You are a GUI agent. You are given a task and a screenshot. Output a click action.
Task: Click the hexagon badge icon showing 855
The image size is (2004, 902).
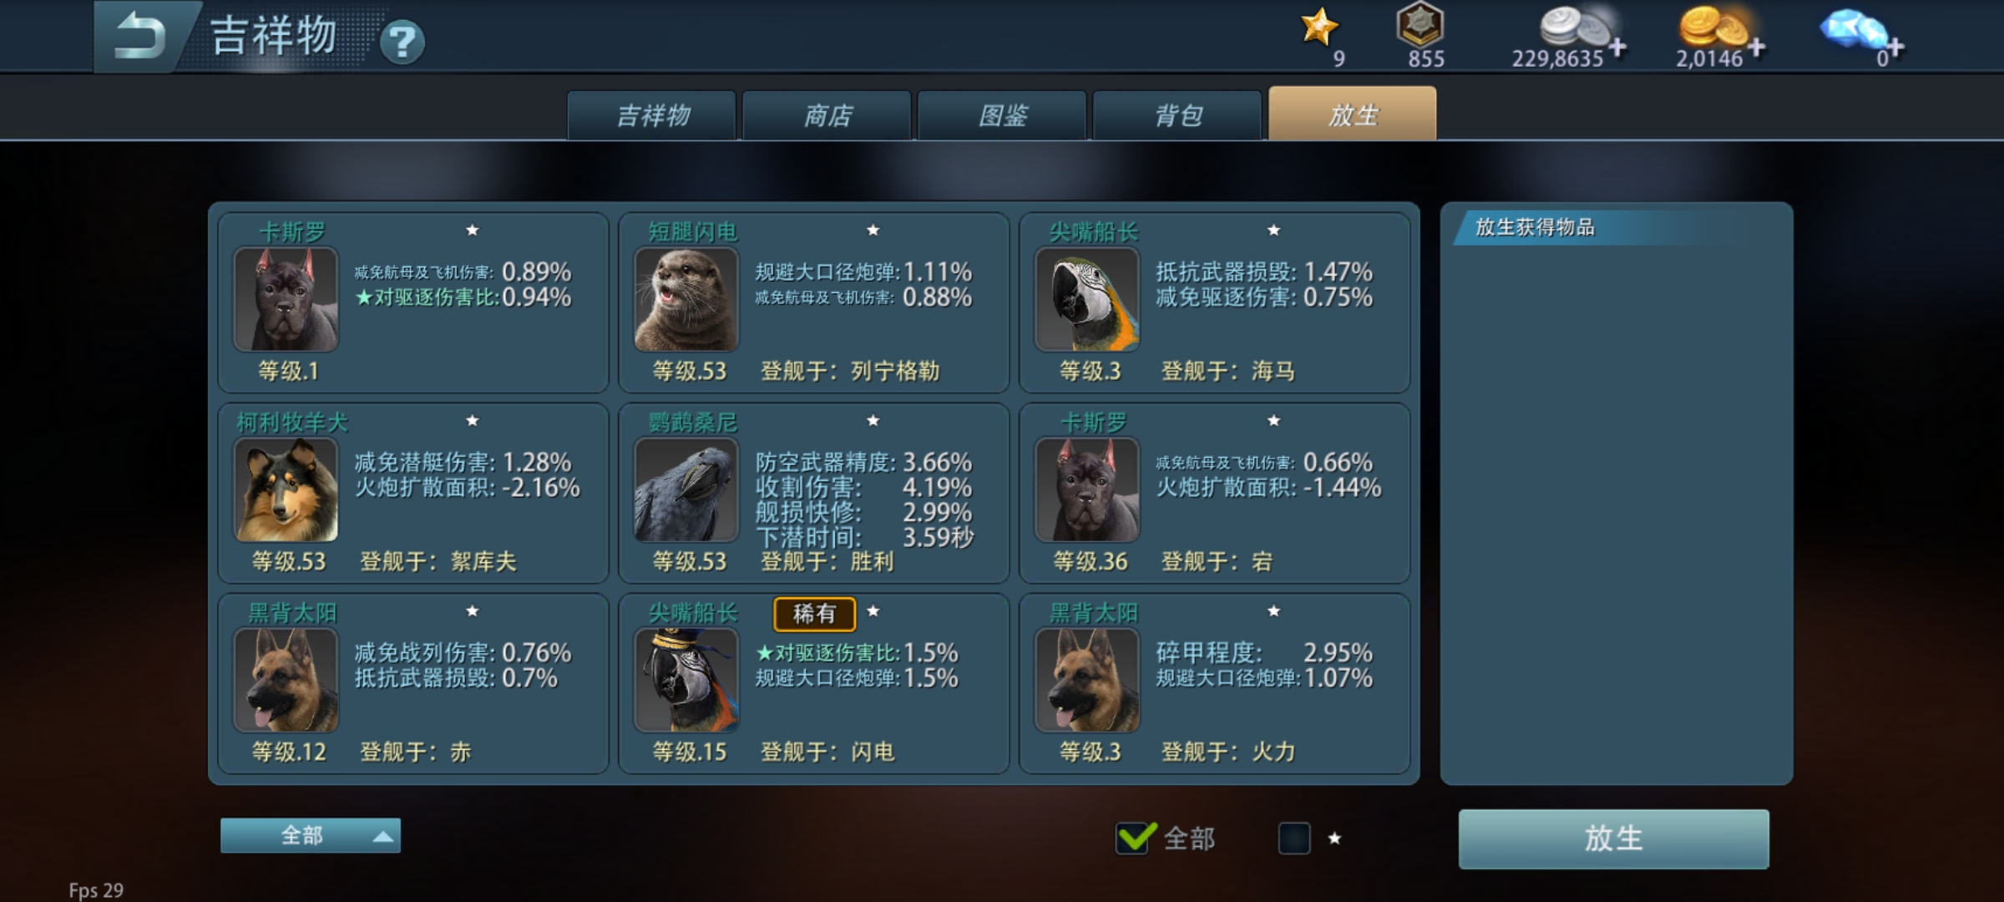pos(1420,24)
